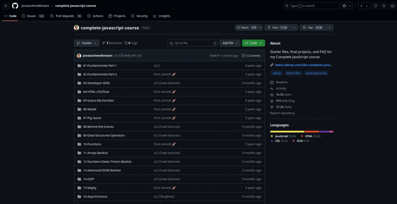This screenshot has height=204, width=397.
Task: Open pull requests icon in top header
Action: pyautogui.click(x=384, y=5)
